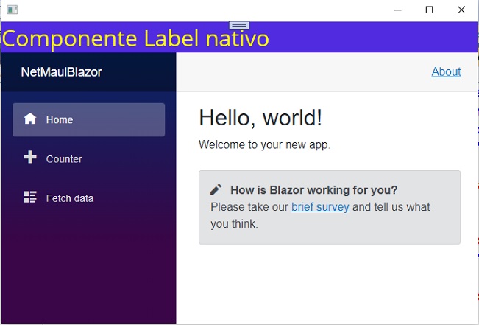The height and width of the screenshot is (325, 479).
Task: Click the pencil icon in survey box
Action: pos(216,189)
